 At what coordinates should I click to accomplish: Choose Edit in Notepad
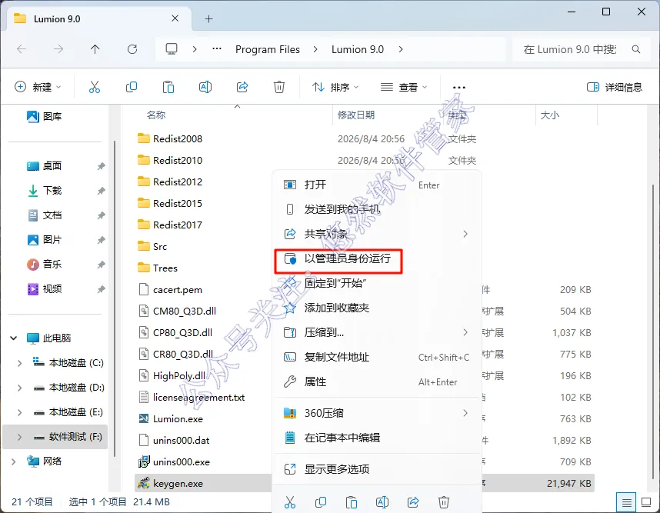pos(376,438)
